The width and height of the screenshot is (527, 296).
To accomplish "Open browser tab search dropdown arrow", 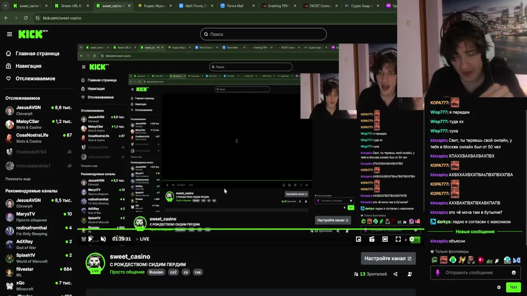I will (x=5, y=6).
